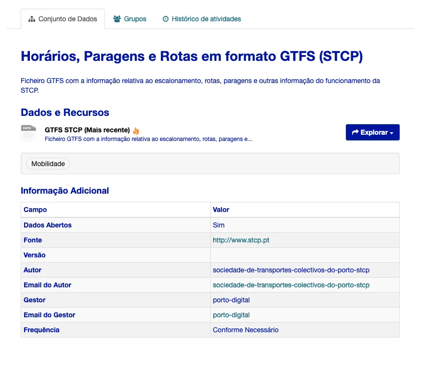The width and height of the screenshot is (421, 367).
Task: Select the Conjunto de Dados tab
Action: tap(63, 19)
